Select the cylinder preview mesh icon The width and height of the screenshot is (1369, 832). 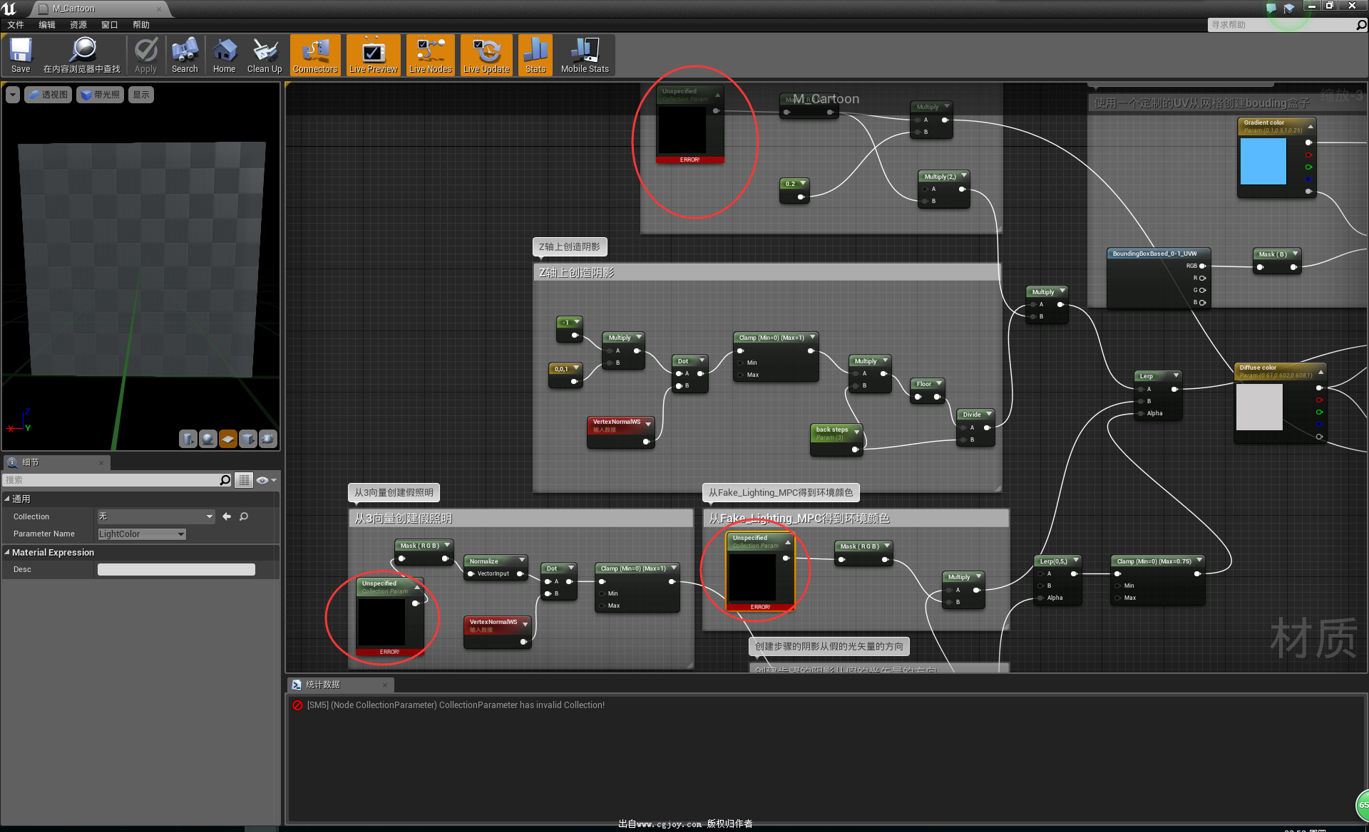pyautogui.click(x=188, y=439)
